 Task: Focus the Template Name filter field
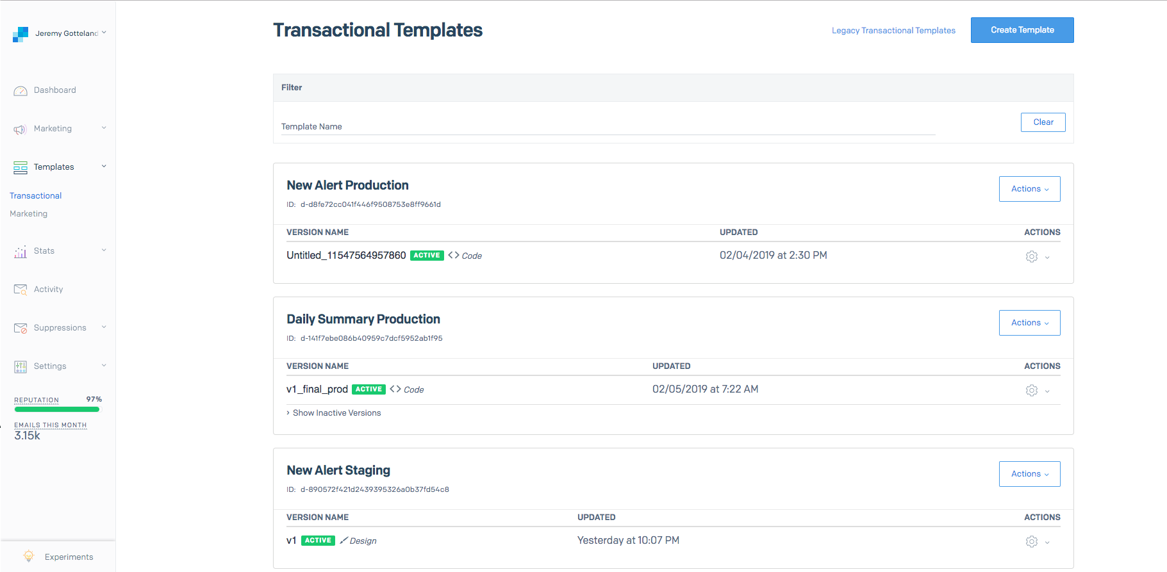coord(608,126)
